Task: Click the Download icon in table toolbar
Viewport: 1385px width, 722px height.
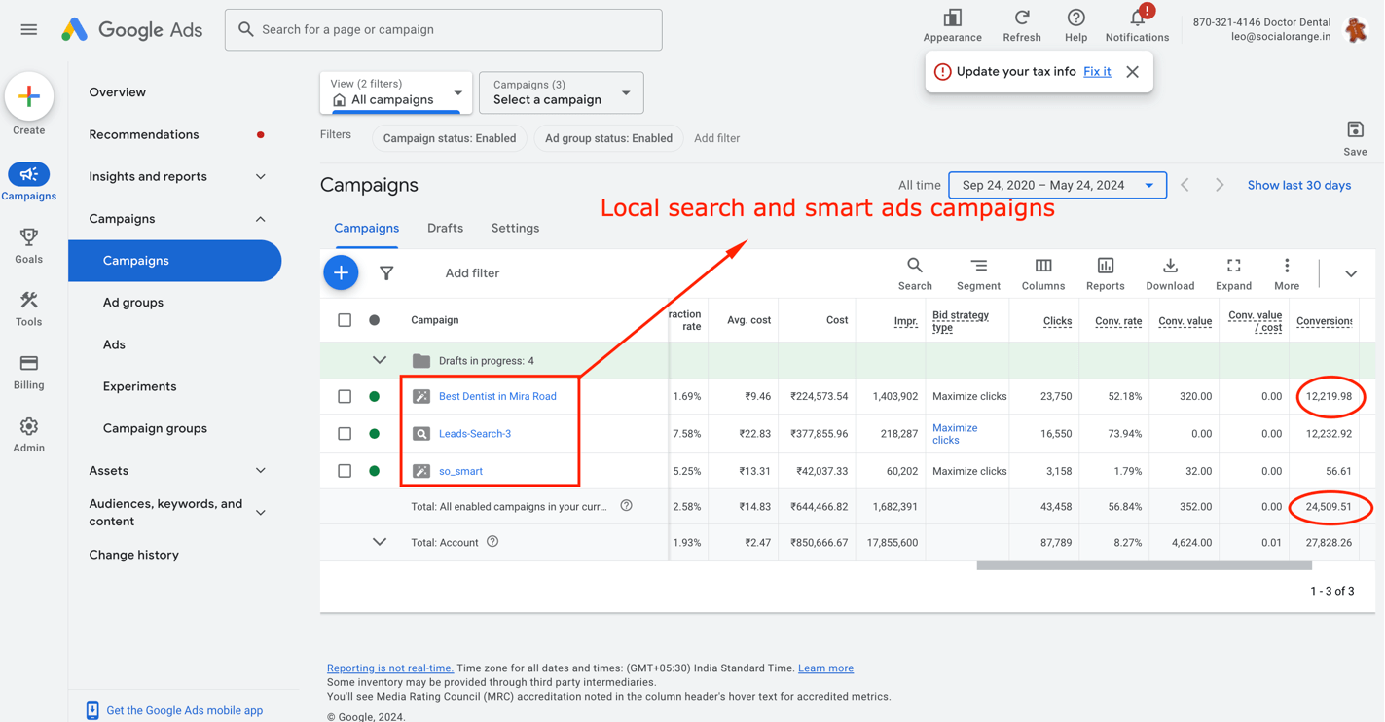Action: click(x=1170, y=267)
